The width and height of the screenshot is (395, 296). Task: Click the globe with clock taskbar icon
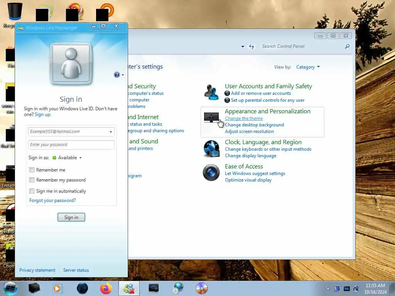(x=178, y=288)
